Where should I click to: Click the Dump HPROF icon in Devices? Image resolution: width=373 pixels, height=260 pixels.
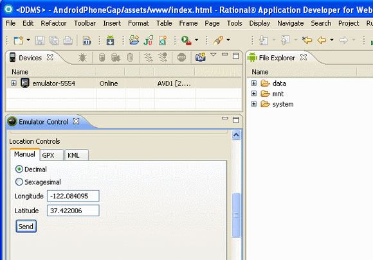point(116,58)
